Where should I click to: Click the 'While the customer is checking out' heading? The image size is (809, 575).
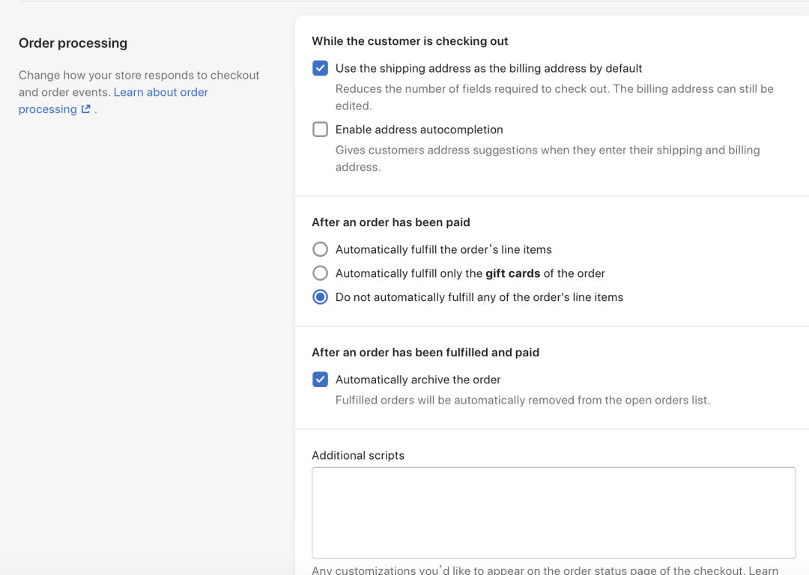410,41
